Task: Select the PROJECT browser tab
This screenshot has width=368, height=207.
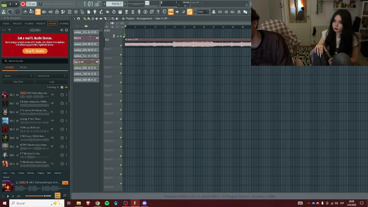Action: point(17,24)
